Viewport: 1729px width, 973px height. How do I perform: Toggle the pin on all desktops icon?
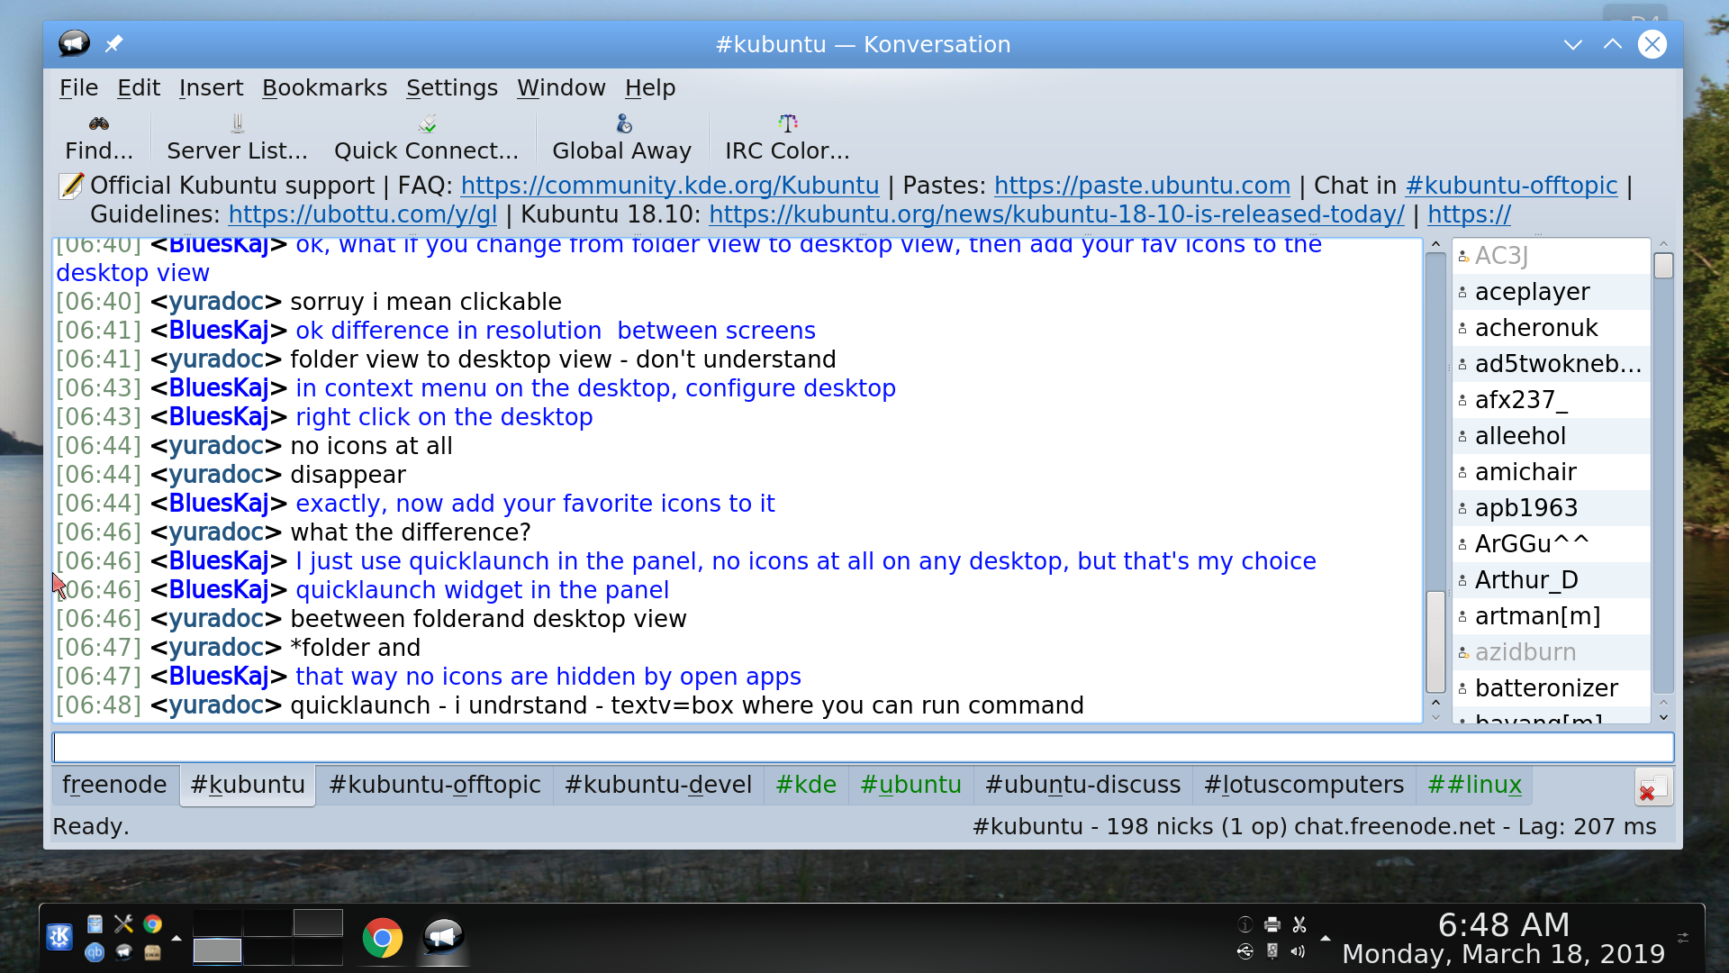pyautogui.click(x=113, y=43)
